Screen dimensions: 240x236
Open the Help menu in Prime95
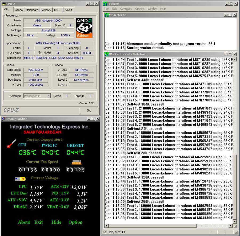pyautogui.click(x=163, y=9)
